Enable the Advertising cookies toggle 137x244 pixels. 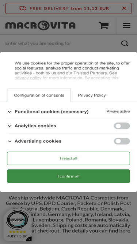(x=122, y=141)
